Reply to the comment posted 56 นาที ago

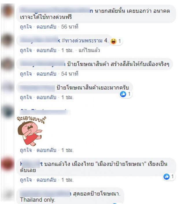46,27
